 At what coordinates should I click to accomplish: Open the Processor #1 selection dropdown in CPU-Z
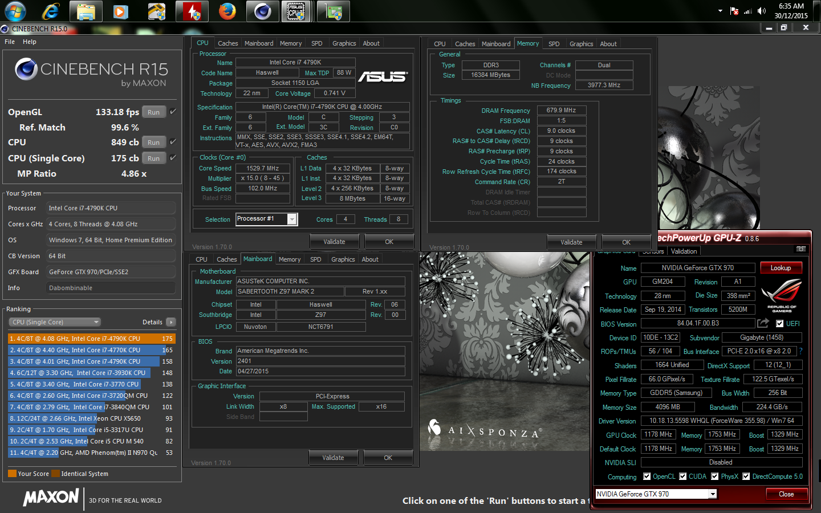[292, 219]
